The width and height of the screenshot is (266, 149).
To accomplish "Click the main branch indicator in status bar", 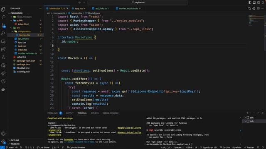I will point(10,147).
